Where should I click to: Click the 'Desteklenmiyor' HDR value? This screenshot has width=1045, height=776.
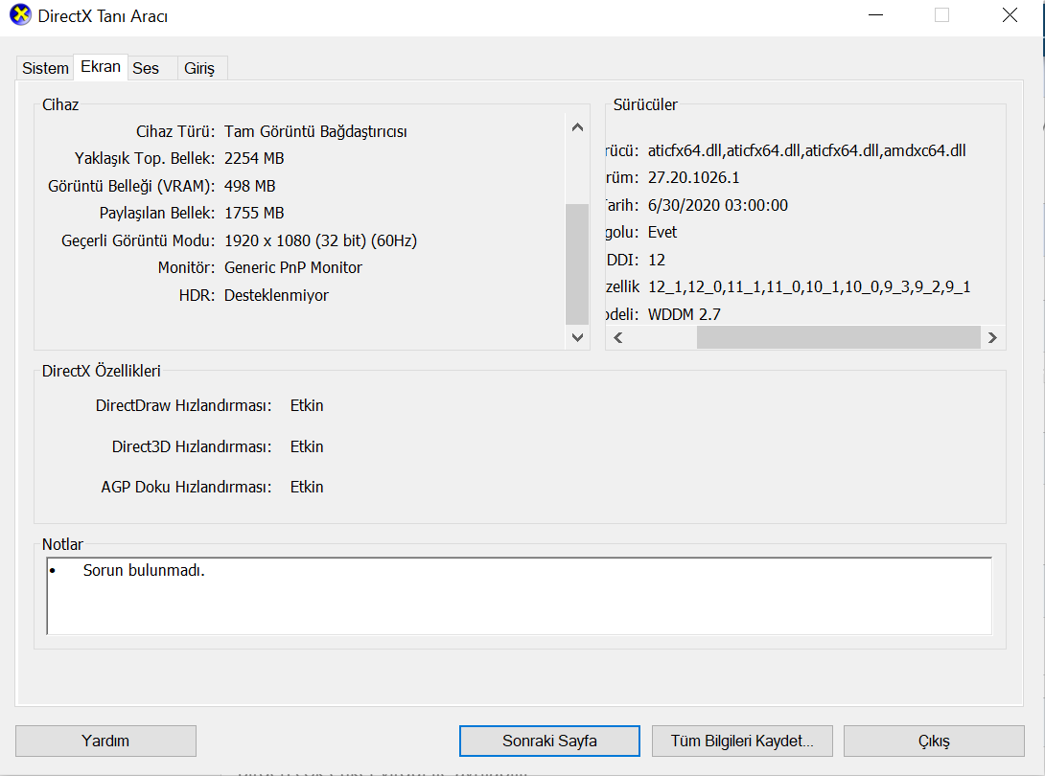(276, 295)
